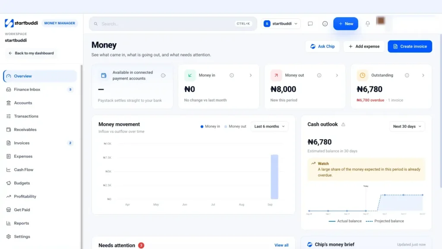Viewport: 442px width, 249px height.
Task: Click Back to my dashboard
Action: coord(31,53)
